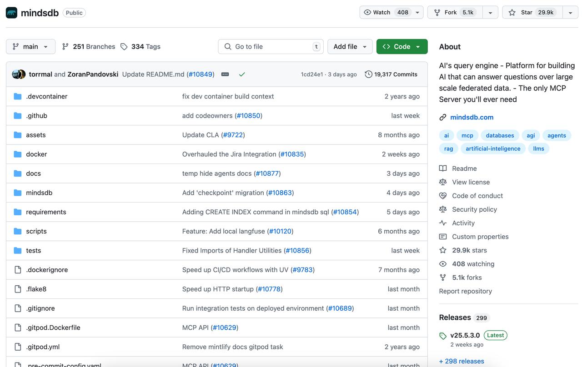Open the Star lists dropdown arrow

click(571, 12)
